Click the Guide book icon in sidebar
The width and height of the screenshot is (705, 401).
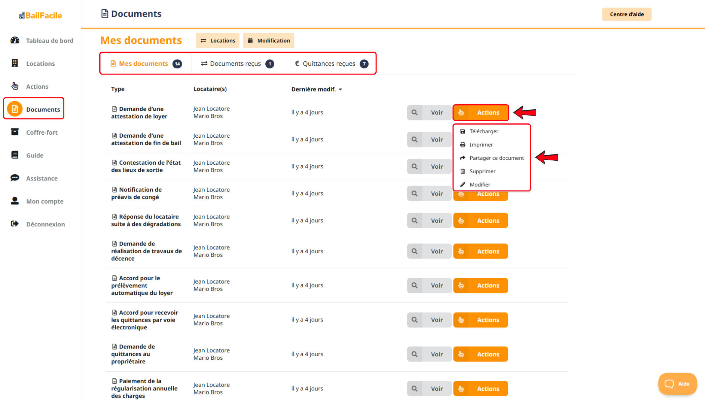(15, 155)
